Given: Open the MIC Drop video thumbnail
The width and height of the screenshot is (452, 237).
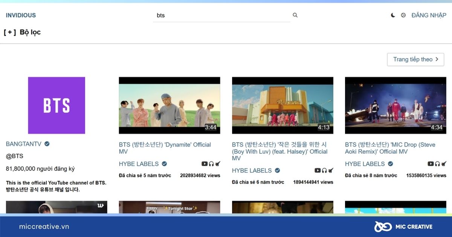Looking at the screenshot, I should 395,105.
